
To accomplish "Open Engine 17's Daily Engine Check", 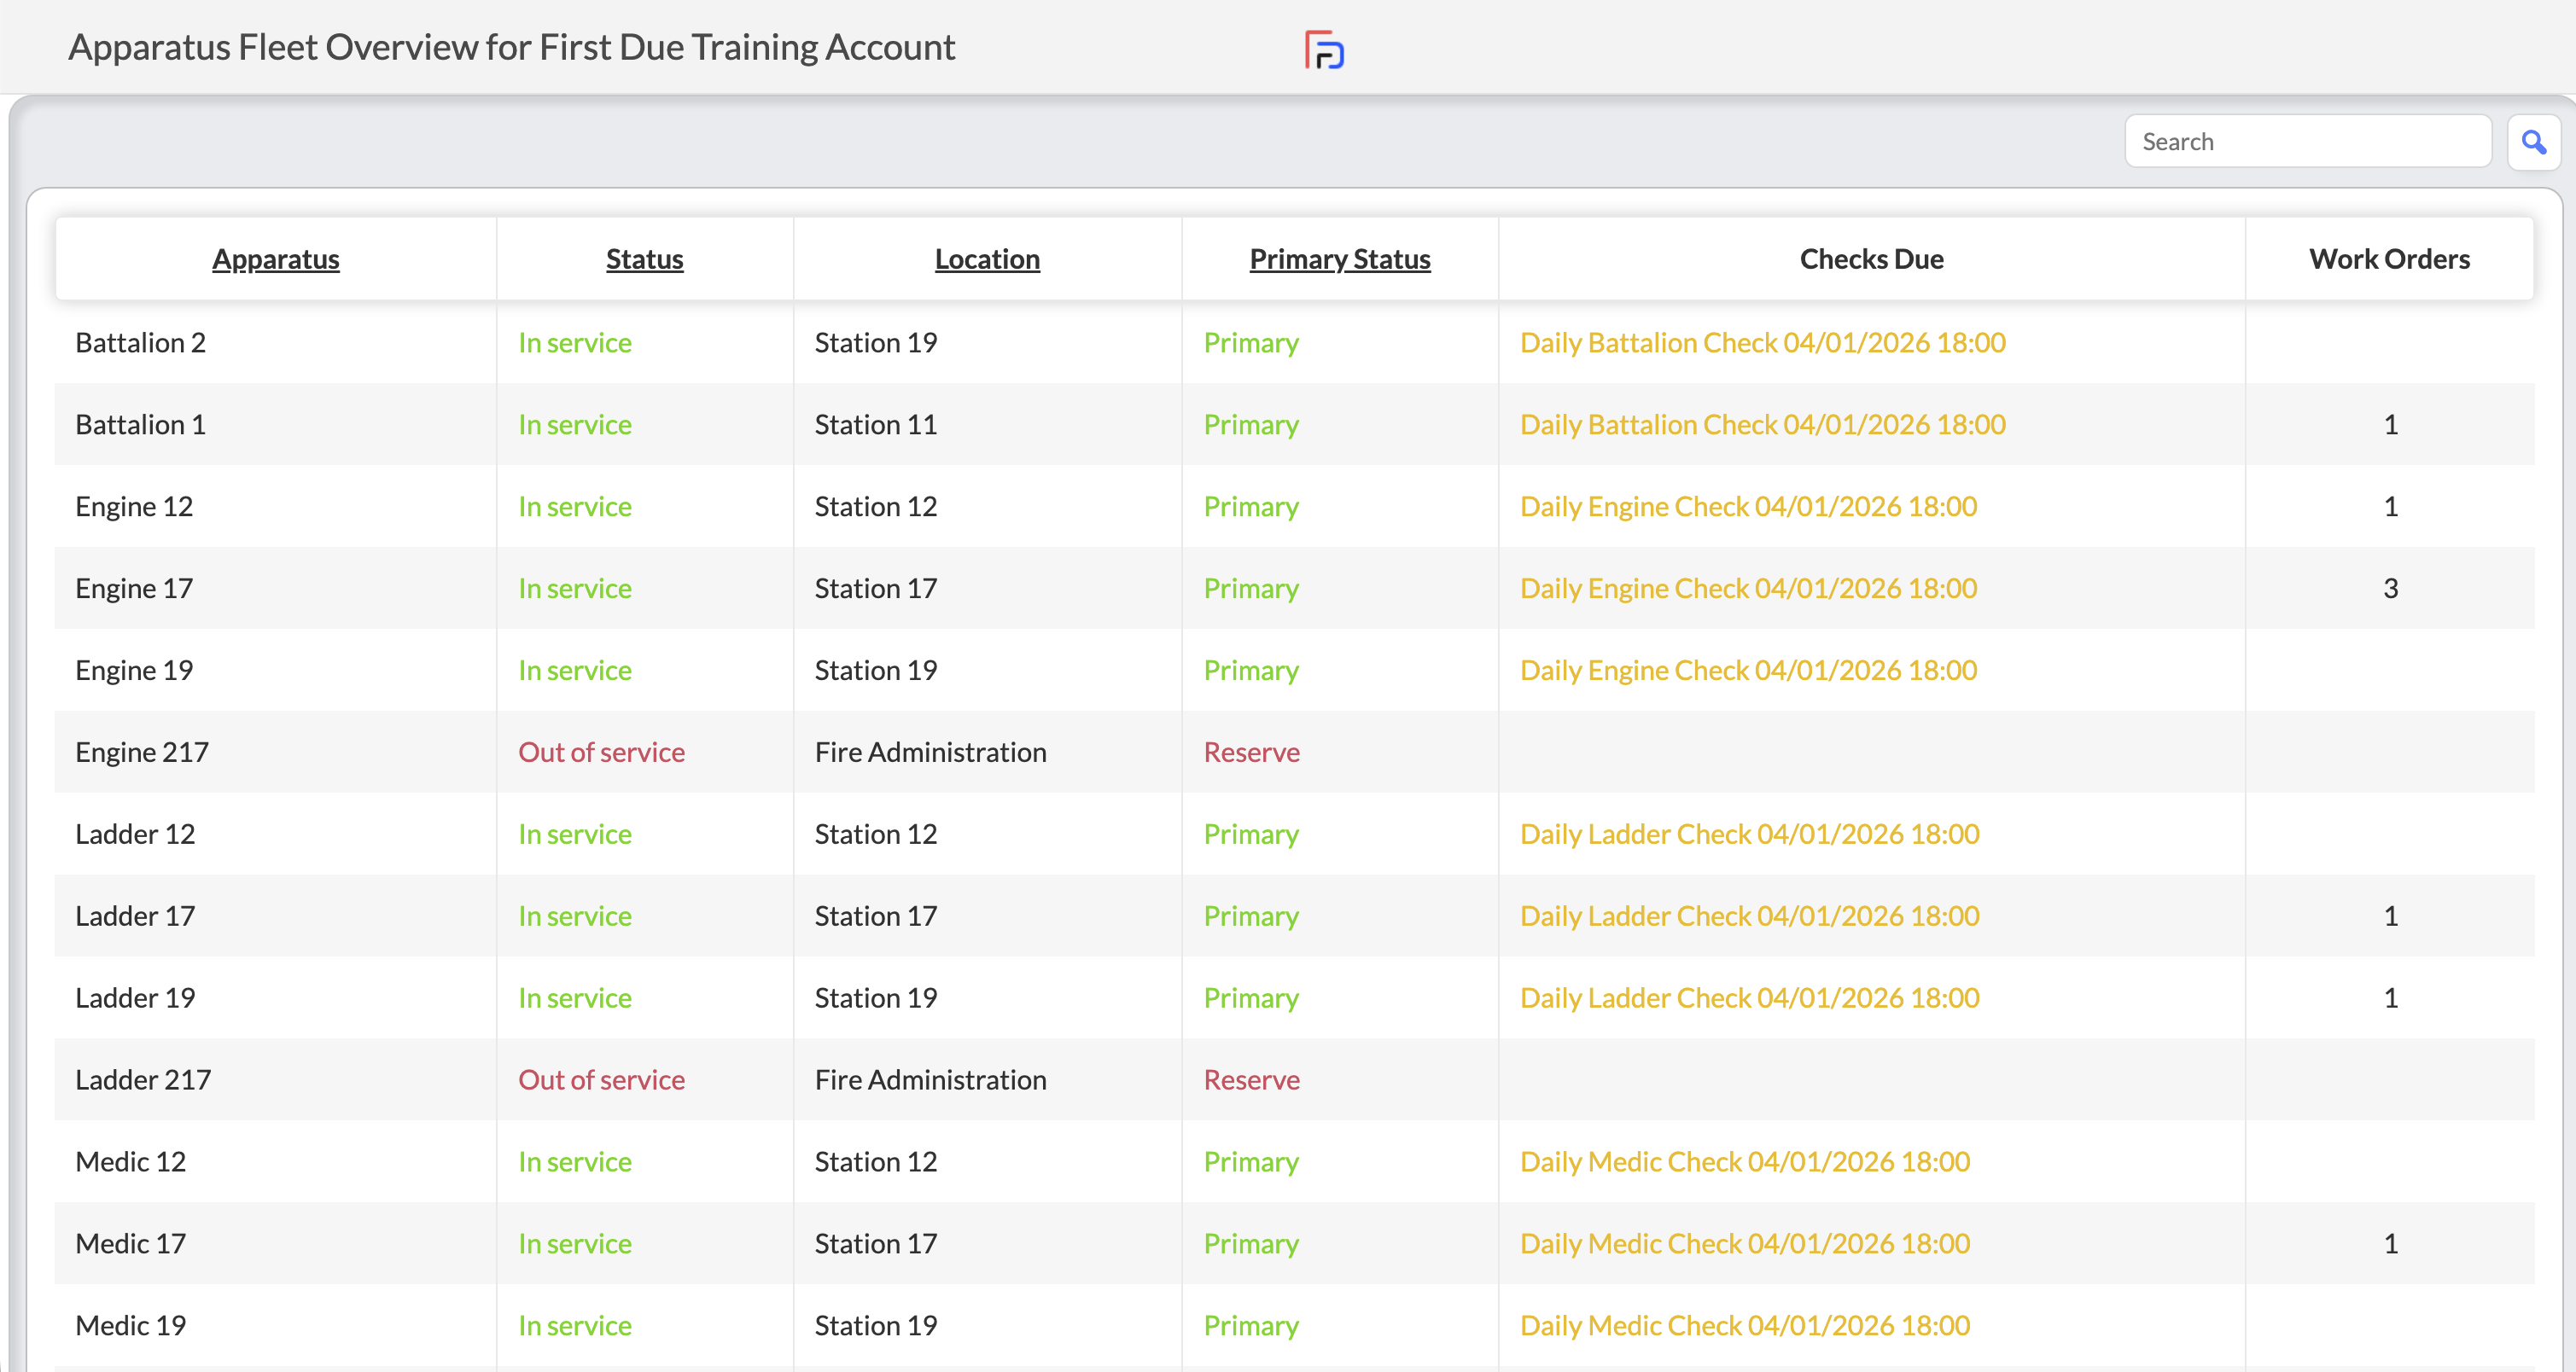I will point(1749,589).
